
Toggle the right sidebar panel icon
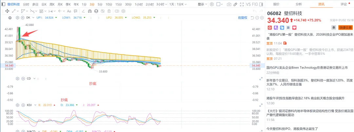click(261, 4)
